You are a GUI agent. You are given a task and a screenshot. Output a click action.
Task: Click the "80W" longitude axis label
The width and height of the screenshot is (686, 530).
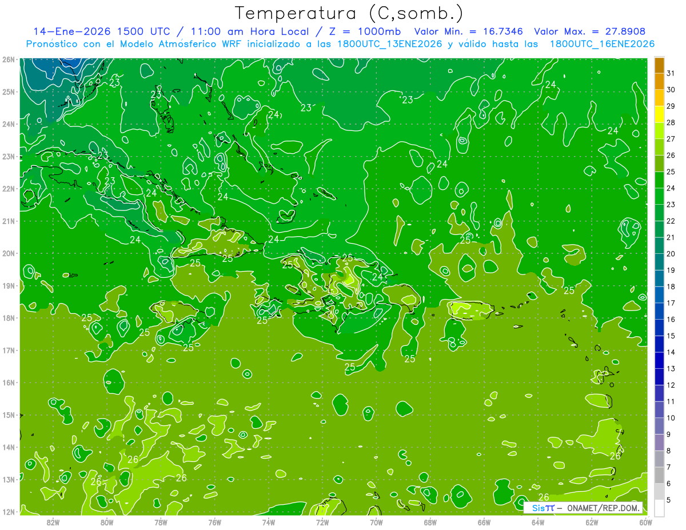pos(107,521)
